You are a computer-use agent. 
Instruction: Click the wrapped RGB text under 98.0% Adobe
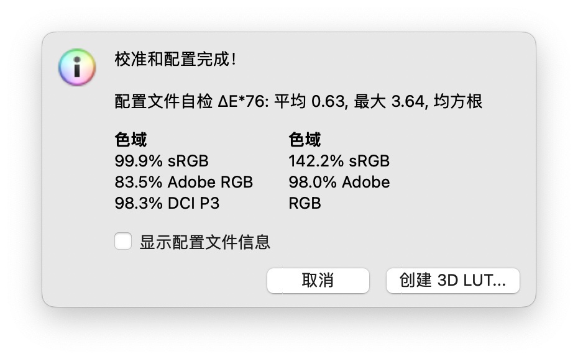[x=305, y=203]
